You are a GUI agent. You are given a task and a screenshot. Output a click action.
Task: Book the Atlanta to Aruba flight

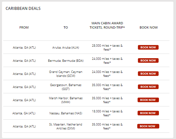(x=148, y=47)
